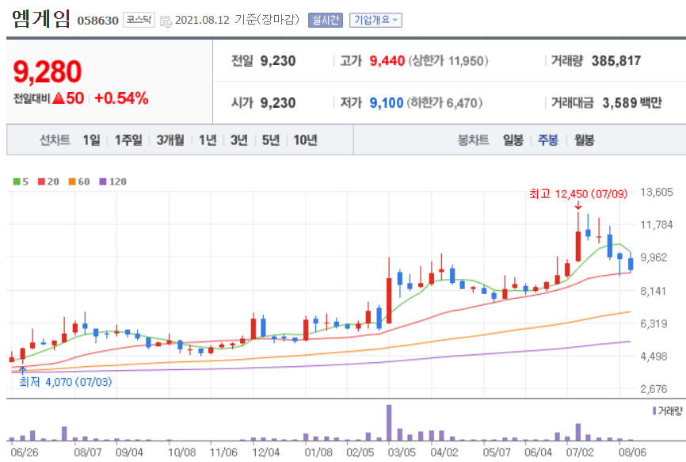This screenshot has width=686, height=462.
Task: Click the 8,141 price axis label
Action: coord(654,291)
